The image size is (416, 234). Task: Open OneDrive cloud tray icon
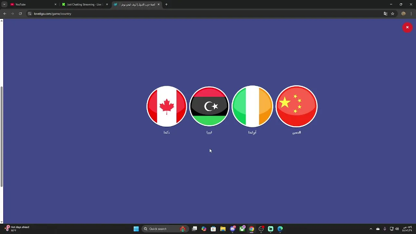[x=378, y=229]
